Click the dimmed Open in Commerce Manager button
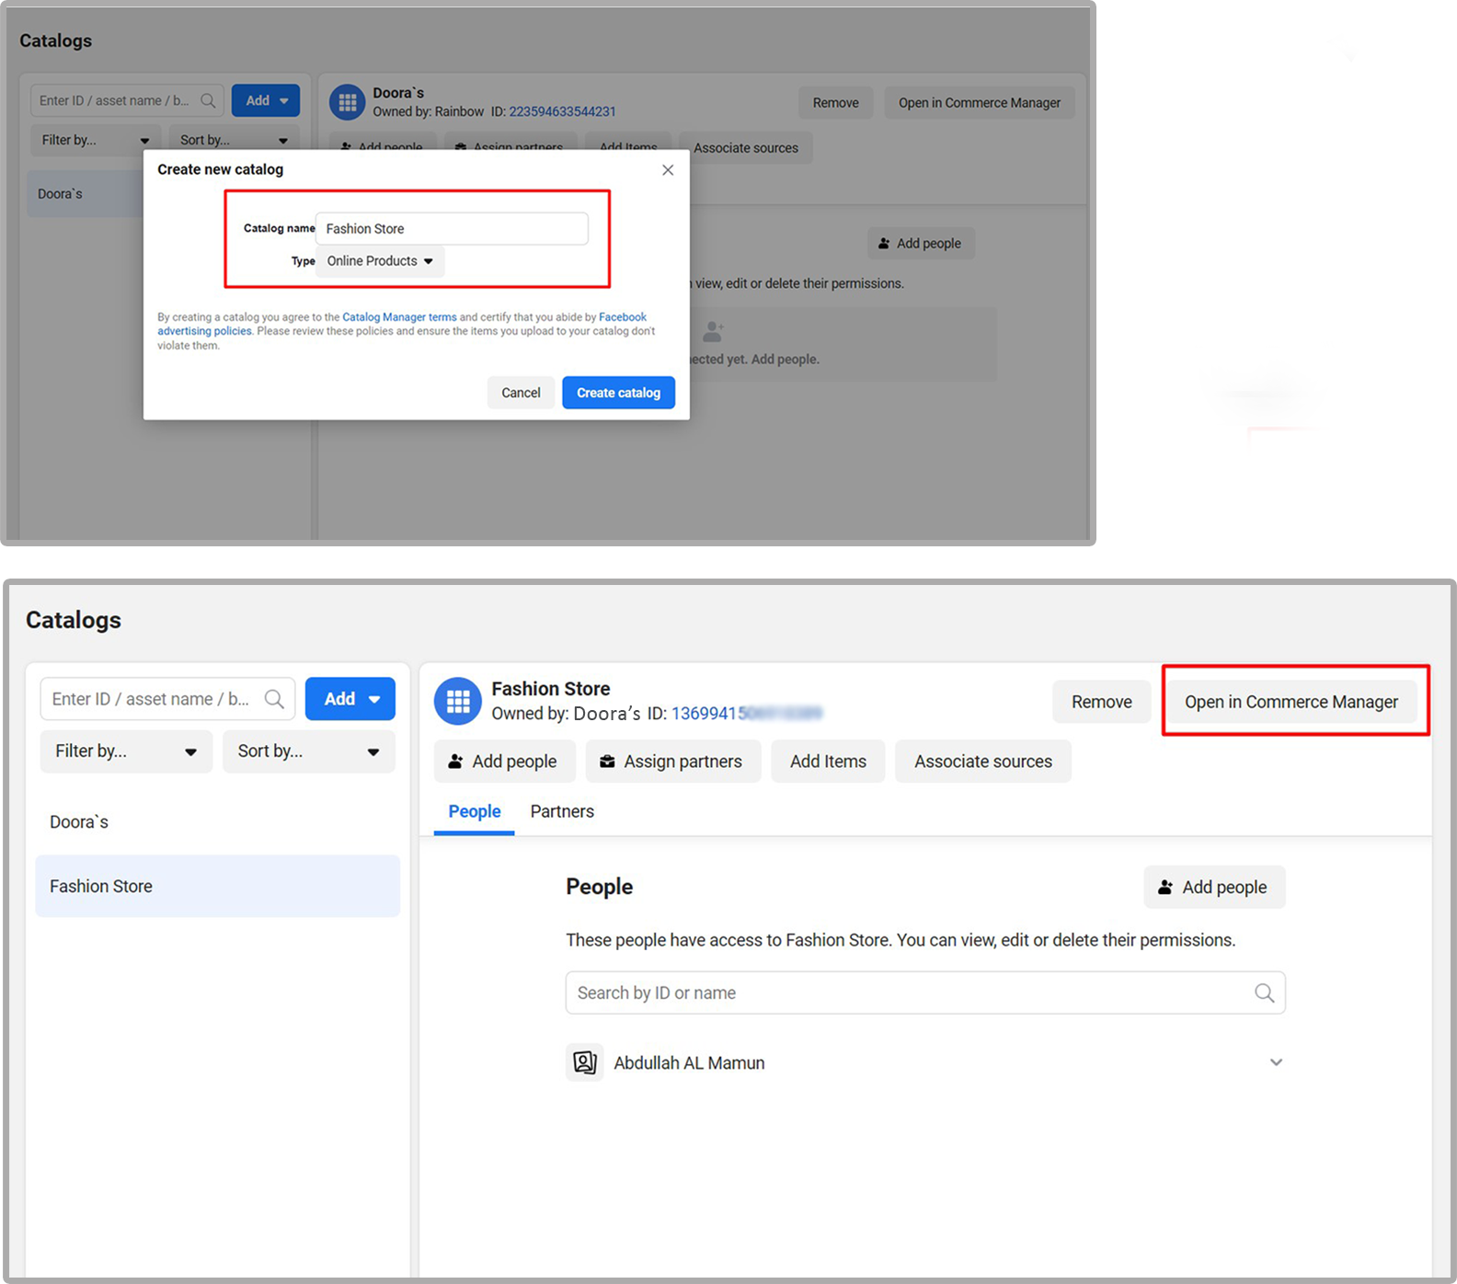The image size is (1457, 1284). 980,103
